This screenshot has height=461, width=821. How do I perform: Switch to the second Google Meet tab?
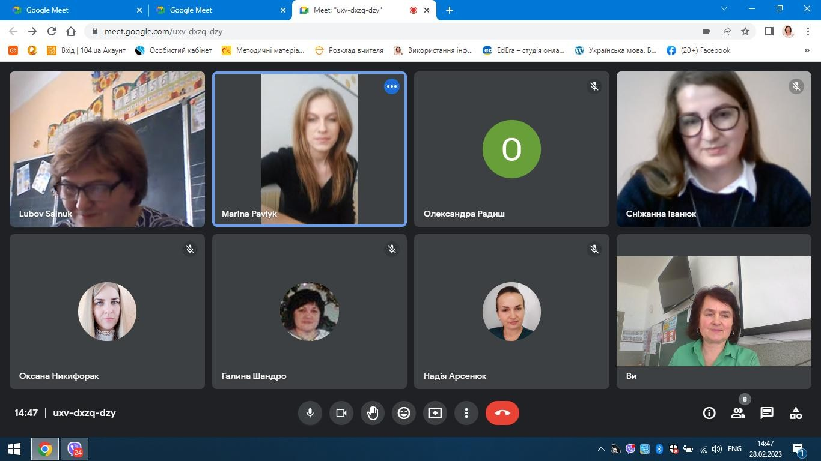(x=219, y=10)
